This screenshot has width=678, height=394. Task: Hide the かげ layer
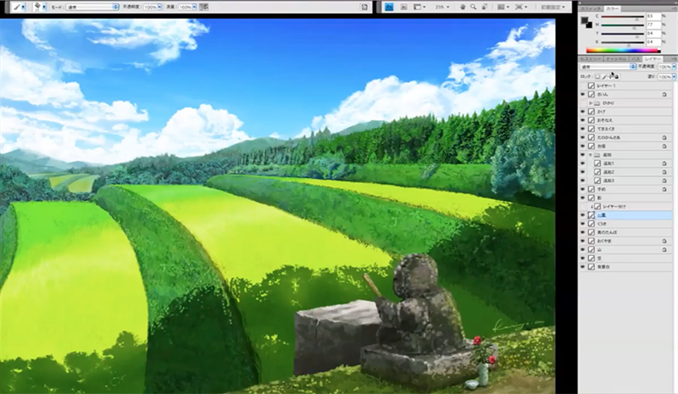[583, 112]
